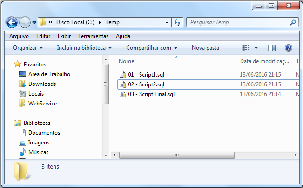Select Disco Local (C:) in the breadcrumb
Image resolution: width=303 pixels, height=188 pixels.
(75, 22)
